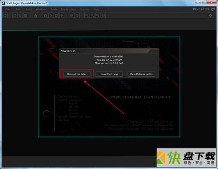
Task: Select the IDE v2.3.0.529 version label
Action: click(x=201, y=9)
